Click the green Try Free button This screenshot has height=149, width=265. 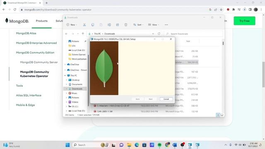coord(244,21)
